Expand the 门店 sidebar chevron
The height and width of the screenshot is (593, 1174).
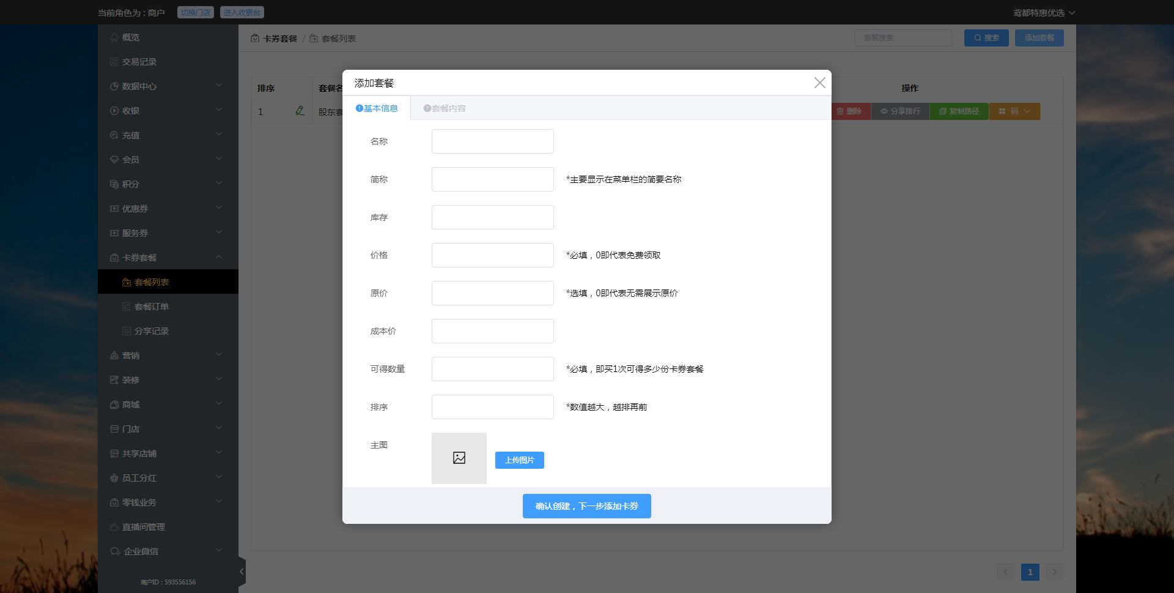pyautogui.click(x=219, y=428)
